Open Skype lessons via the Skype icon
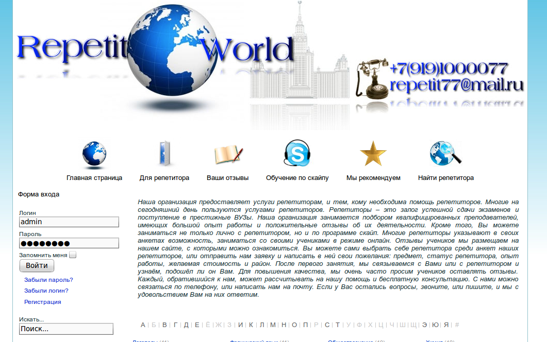This screenshot has height=342, width=547. tap(297, 153)
